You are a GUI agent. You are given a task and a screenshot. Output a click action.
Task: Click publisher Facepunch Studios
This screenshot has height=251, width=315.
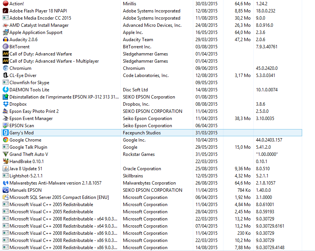coord(142,133)
